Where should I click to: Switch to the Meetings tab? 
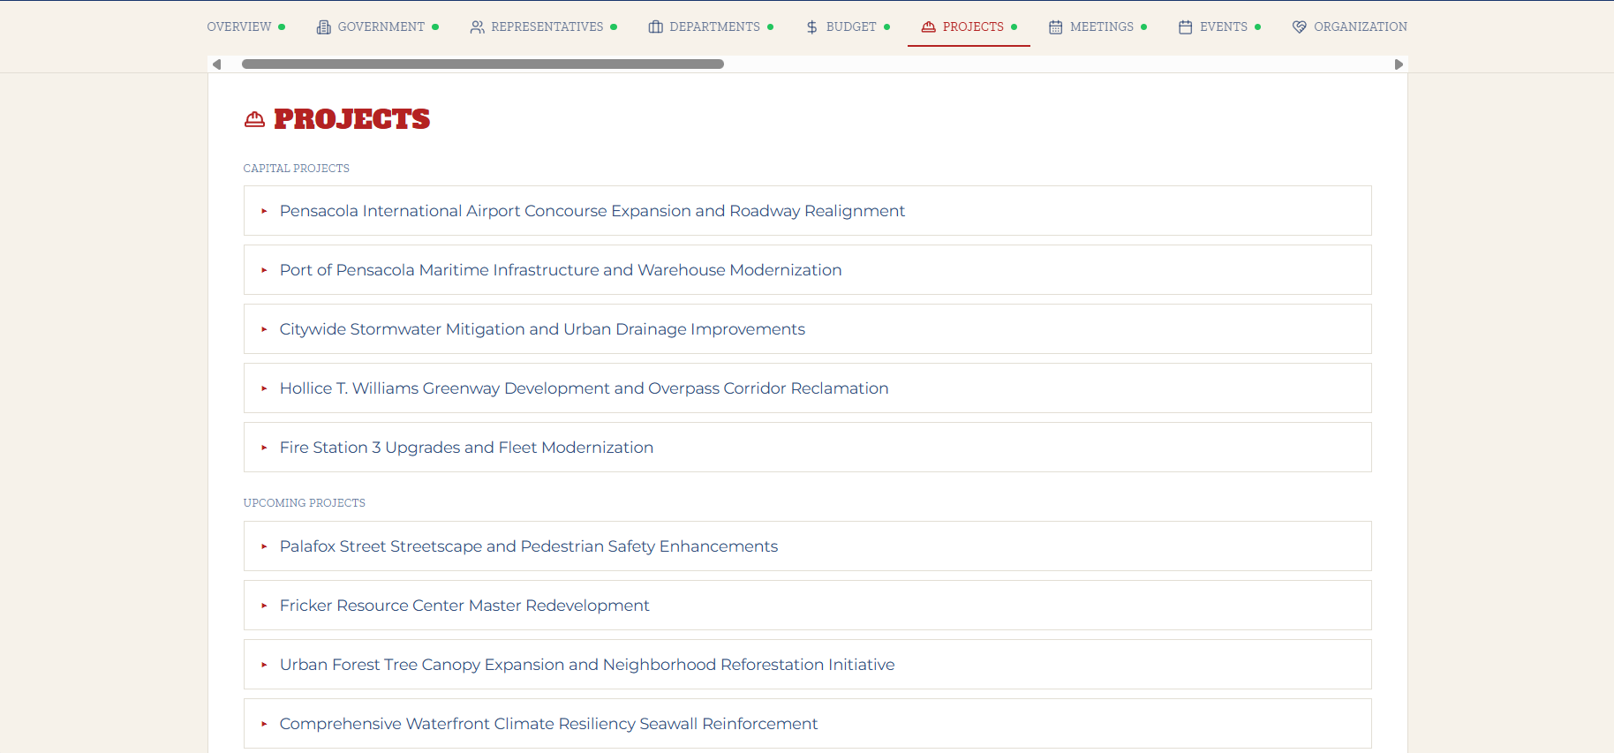(x=1097, y=27)
